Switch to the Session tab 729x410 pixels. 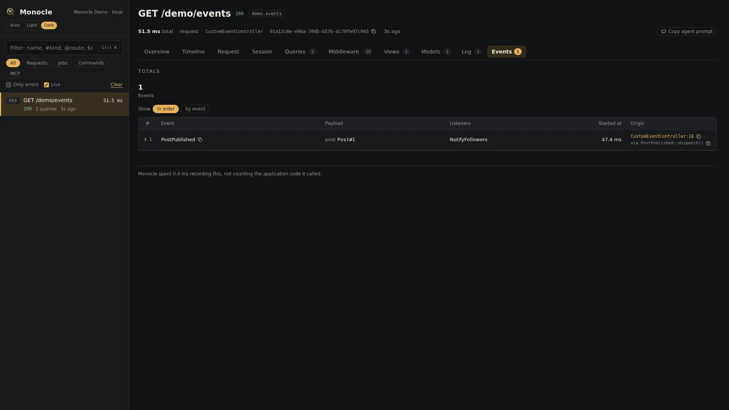click(262, 52)
